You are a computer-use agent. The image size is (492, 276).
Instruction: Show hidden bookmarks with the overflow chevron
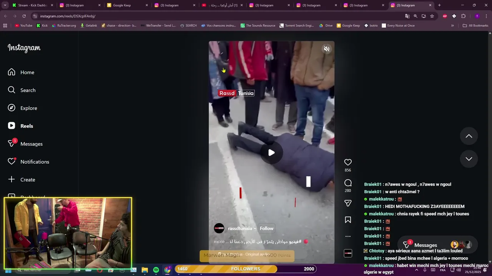(x=452, y=26)
